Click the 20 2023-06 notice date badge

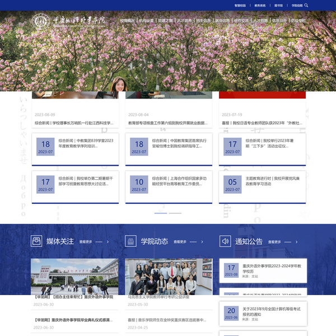[x=231, y=313]
